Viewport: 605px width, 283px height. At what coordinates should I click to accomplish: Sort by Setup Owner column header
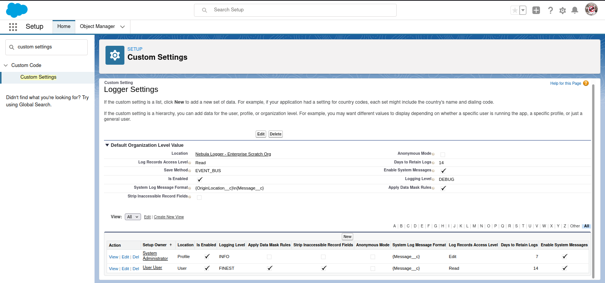pos(154,245)
